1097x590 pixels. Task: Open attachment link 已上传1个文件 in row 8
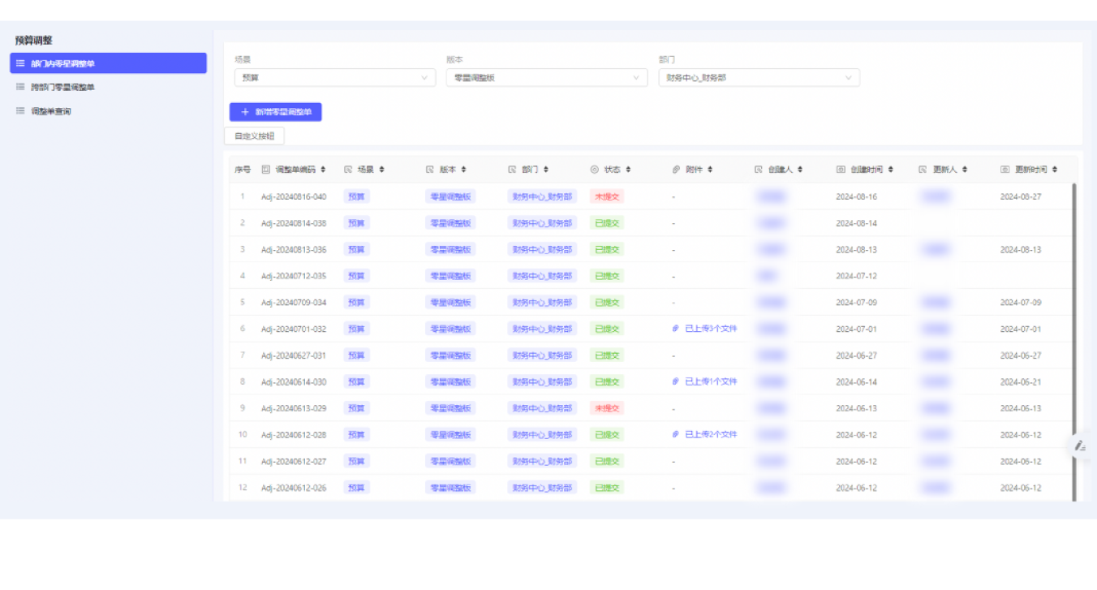[x=710, y=381]
